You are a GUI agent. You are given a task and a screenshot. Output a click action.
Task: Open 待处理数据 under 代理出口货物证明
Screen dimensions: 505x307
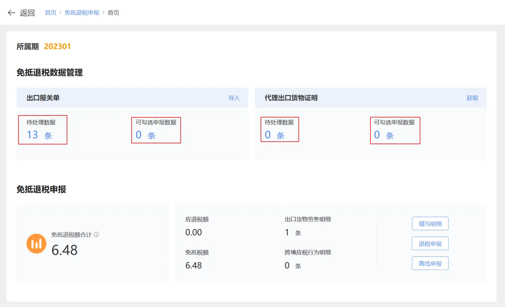(280, 129)
